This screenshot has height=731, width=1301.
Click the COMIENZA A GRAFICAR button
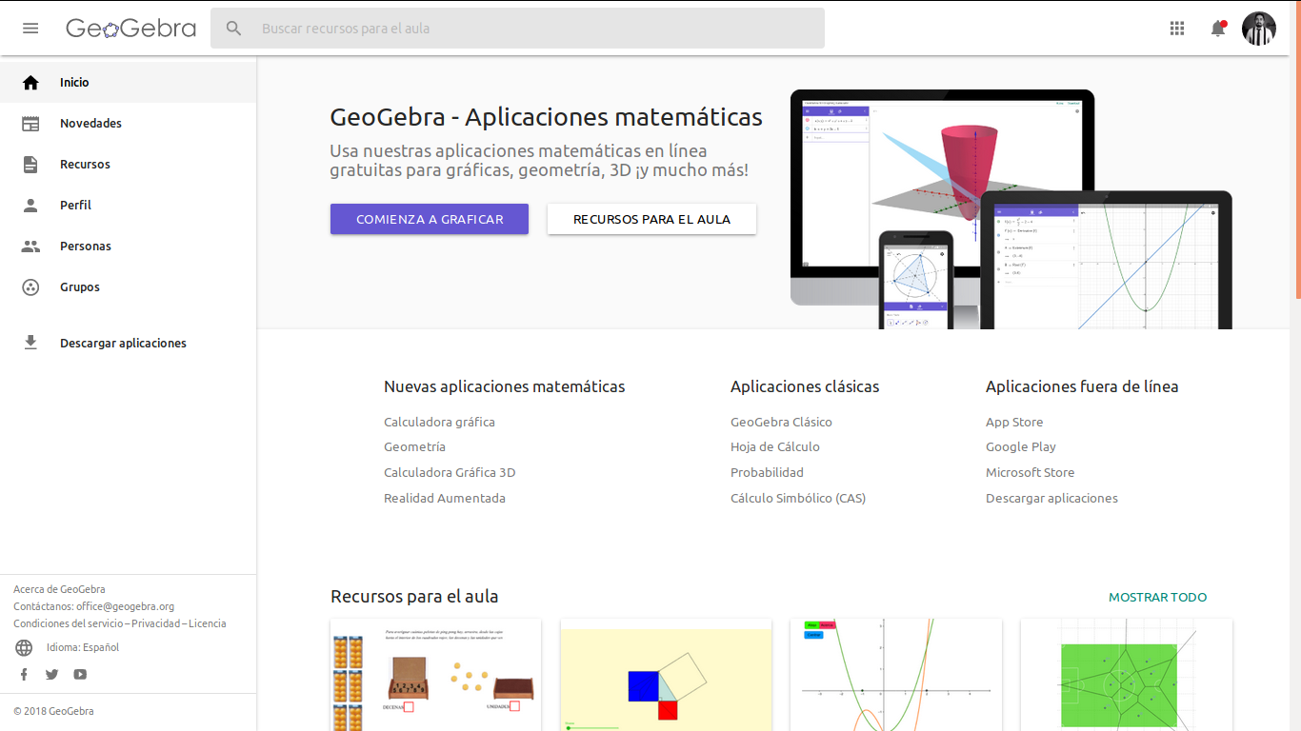pos(430,219)
